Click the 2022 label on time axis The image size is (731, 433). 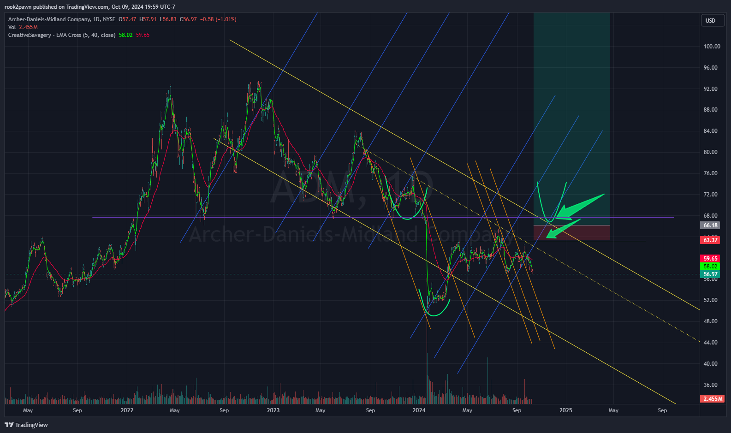[127, 410]
